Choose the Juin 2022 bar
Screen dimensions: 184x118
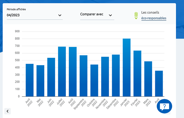click(51, 77)
